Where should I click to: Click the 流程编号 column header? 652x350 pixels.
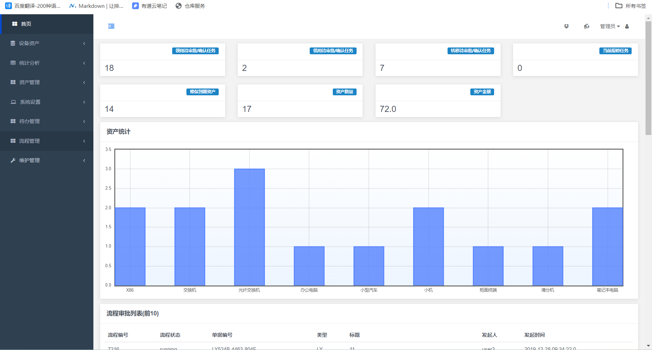click(x=118, y=335)
